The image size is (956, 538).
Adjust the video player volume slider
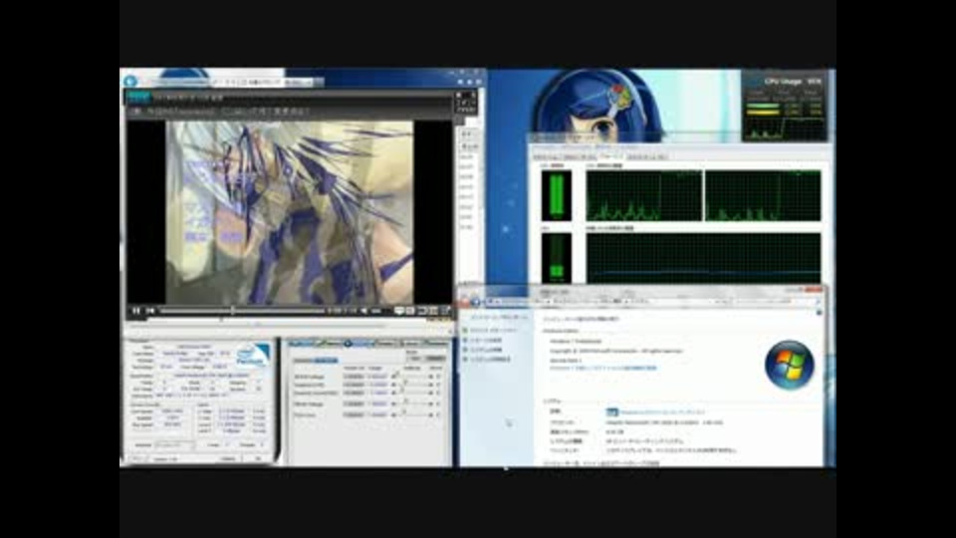[376, 311]
